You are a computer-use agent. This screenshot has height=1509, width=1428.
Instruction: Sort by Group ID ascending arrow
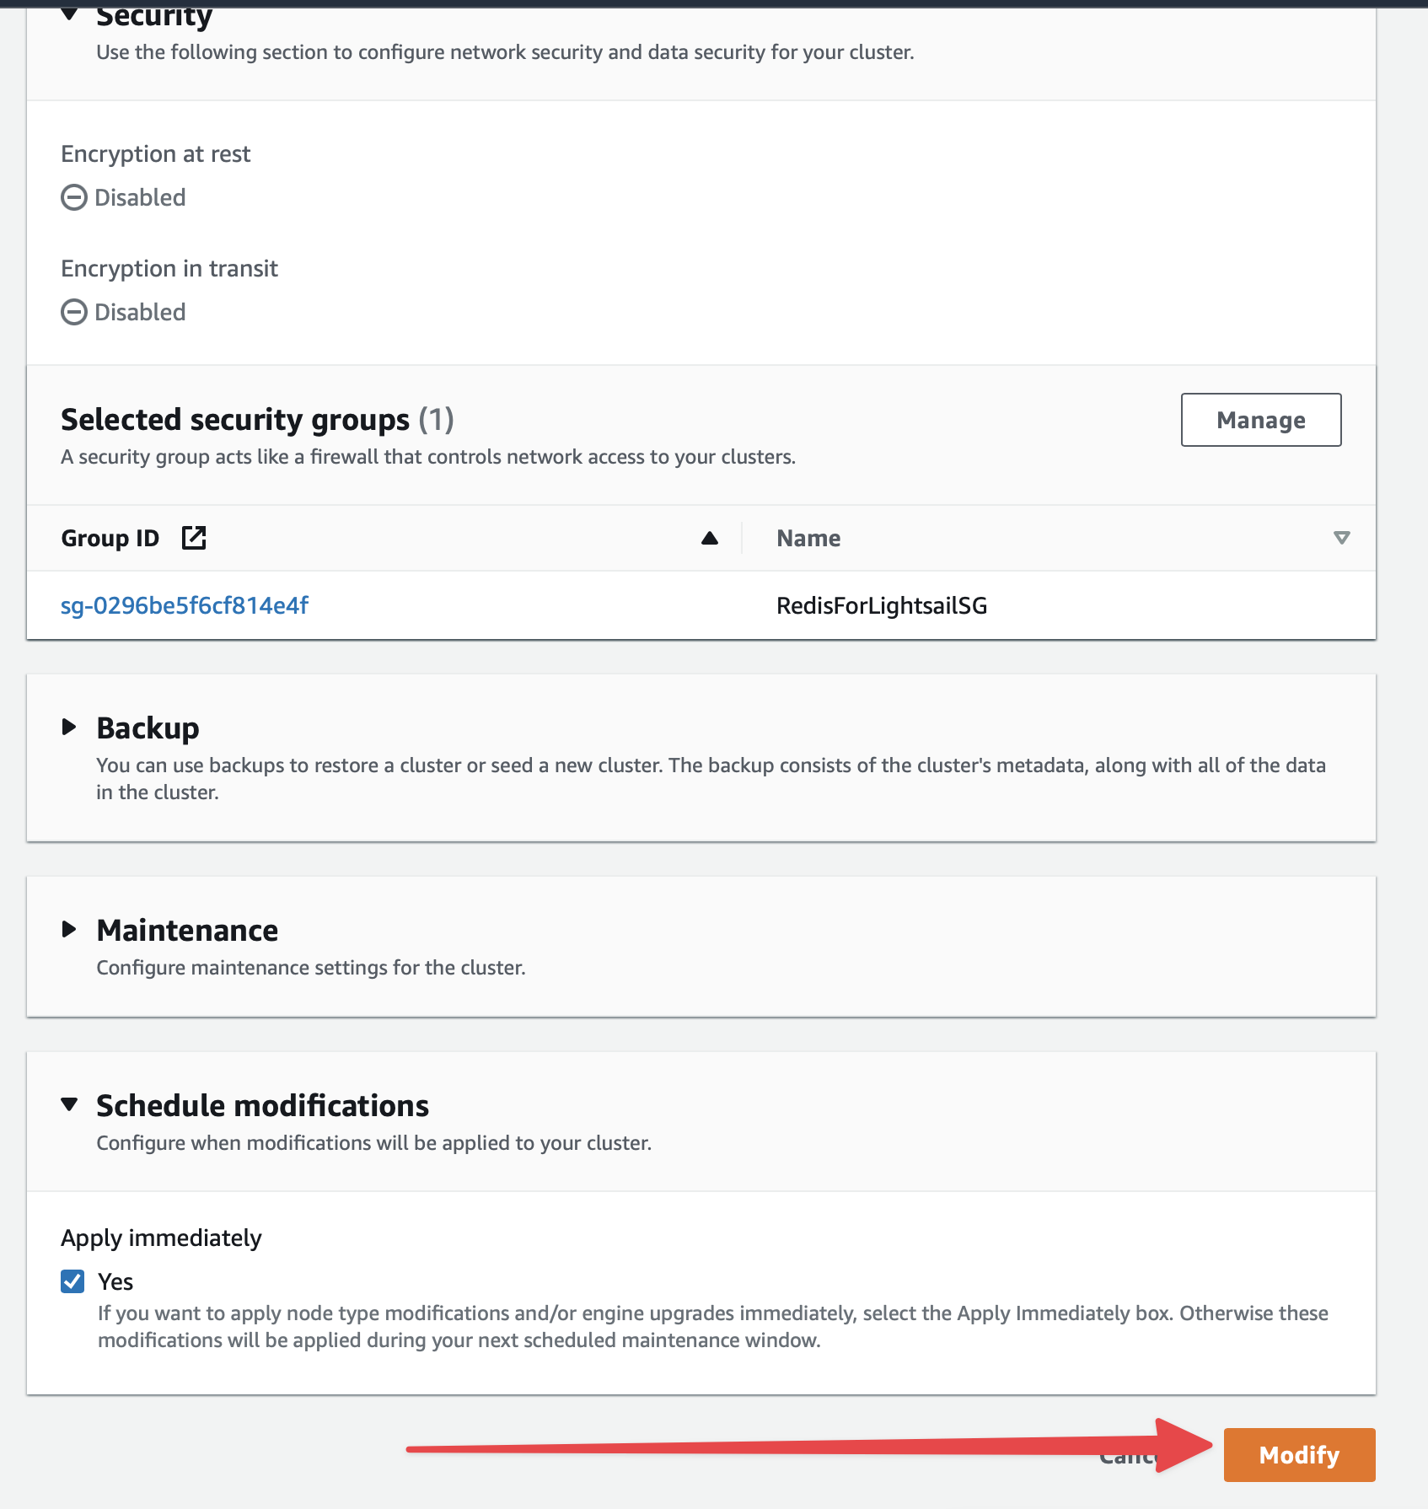click(x=710, y=538)
